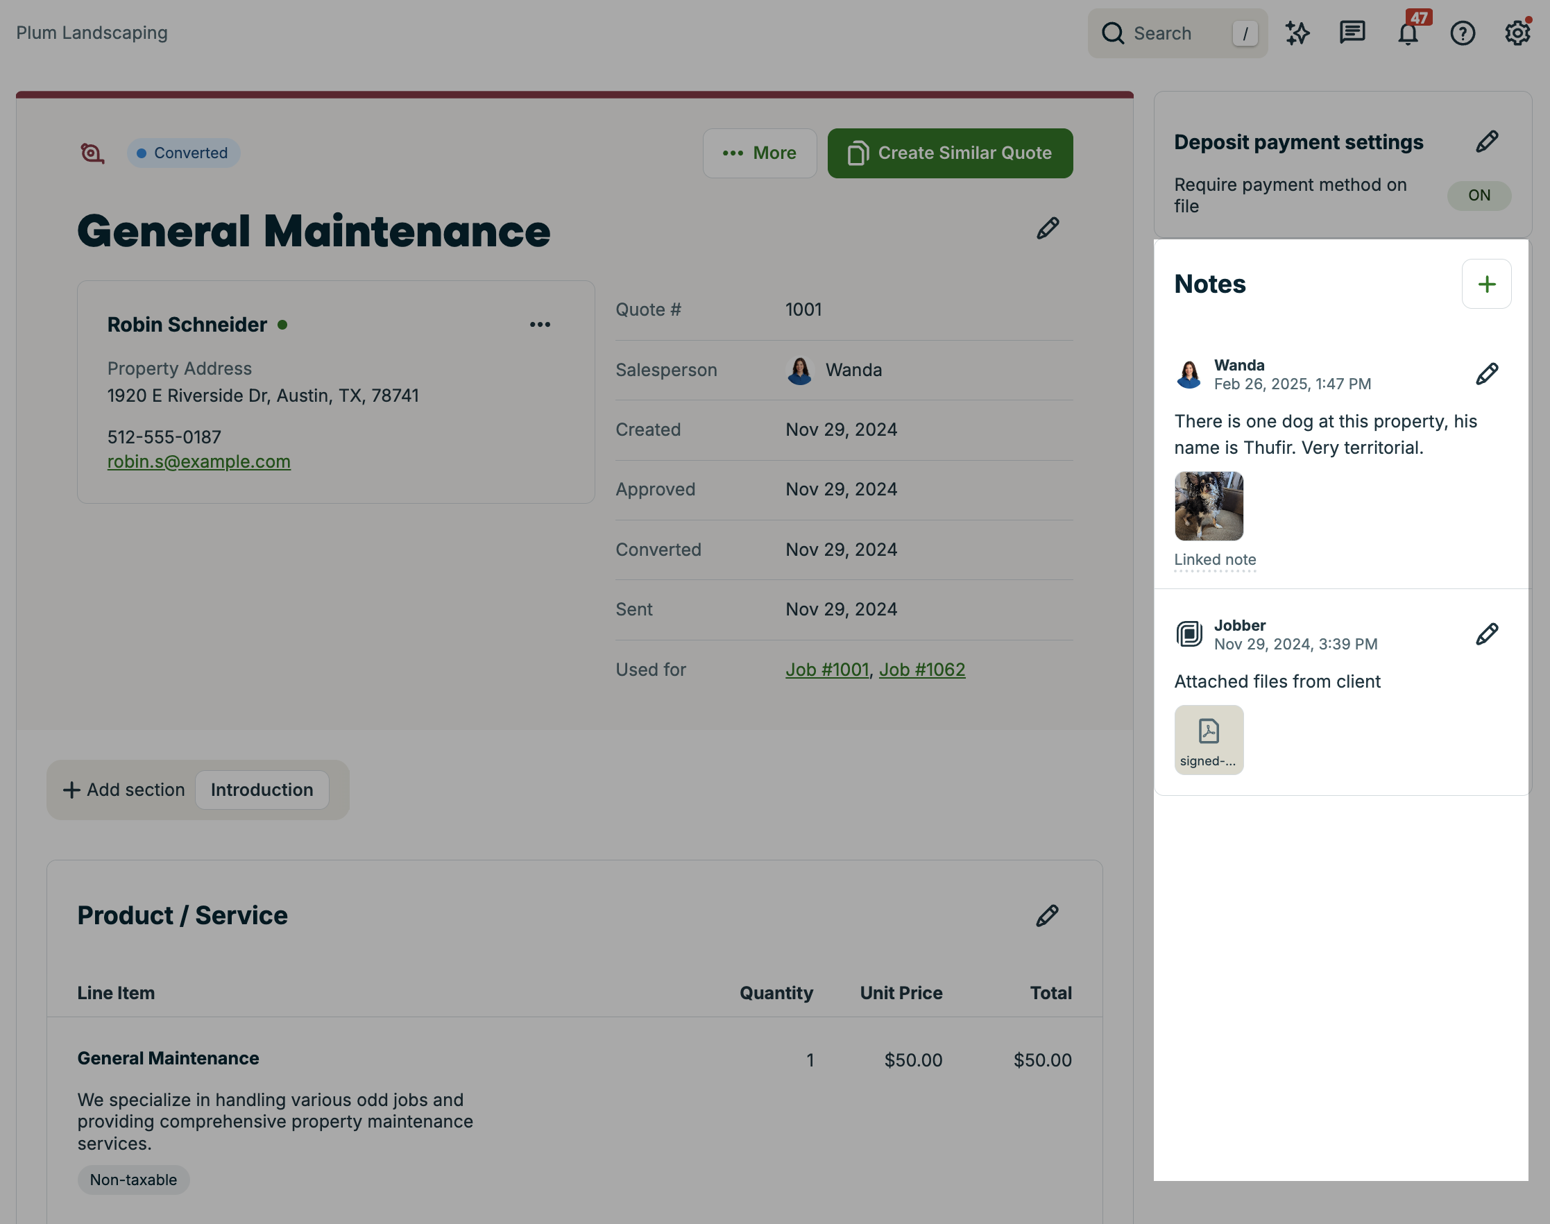Screen dimensions: 1550x1224
Task: Open the messages chat icon
Action: click(1352, 33)
